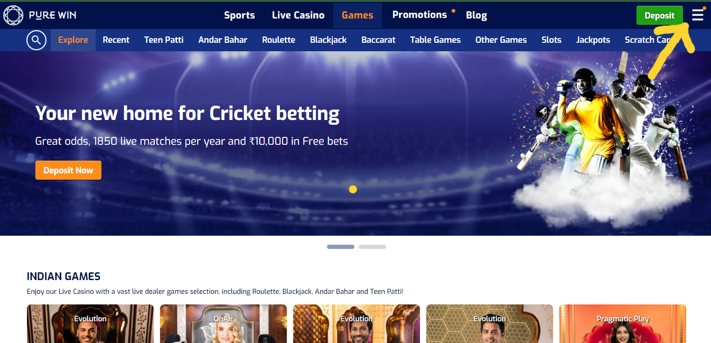The image size is (711, 343).
Task: Click the Pure Win logo
Action: coord(40,15)
